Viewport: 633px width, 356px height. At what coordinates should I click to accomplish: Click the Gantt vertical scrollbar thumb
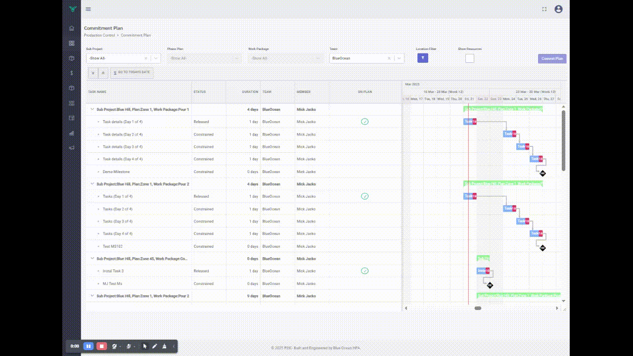(563, 141)
